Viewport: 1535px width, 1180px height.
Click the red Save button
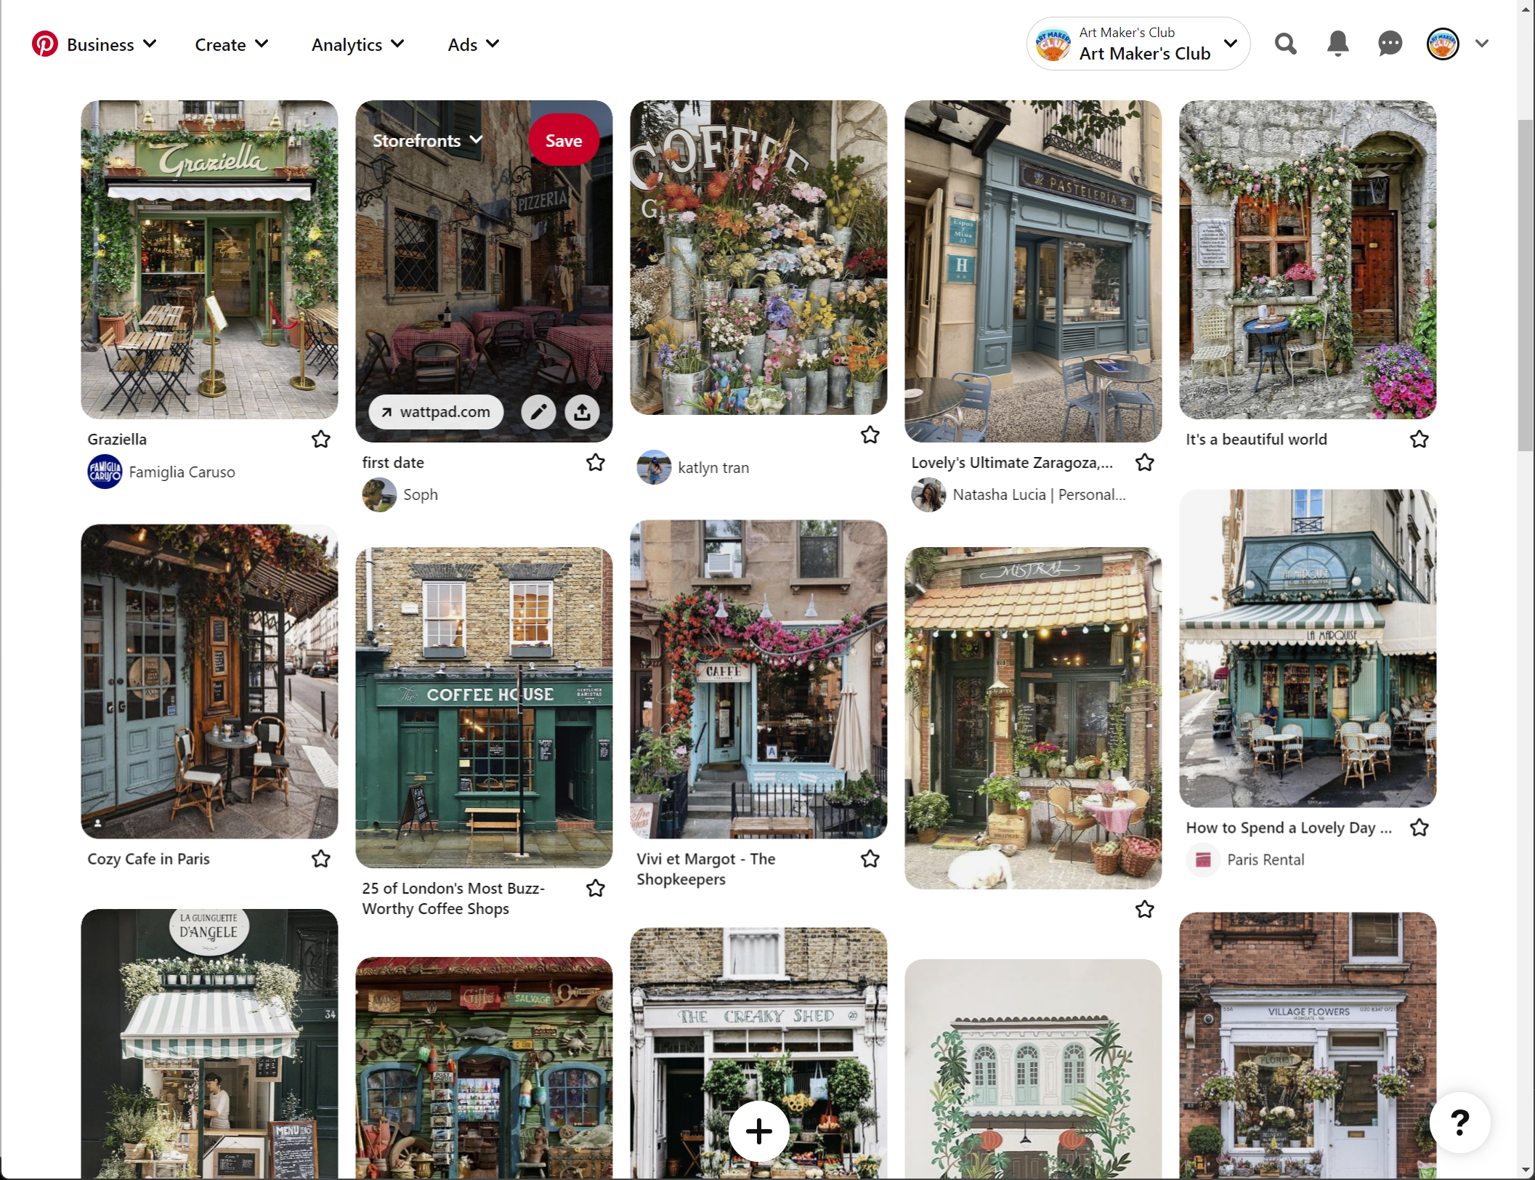[x=563, y=140]
